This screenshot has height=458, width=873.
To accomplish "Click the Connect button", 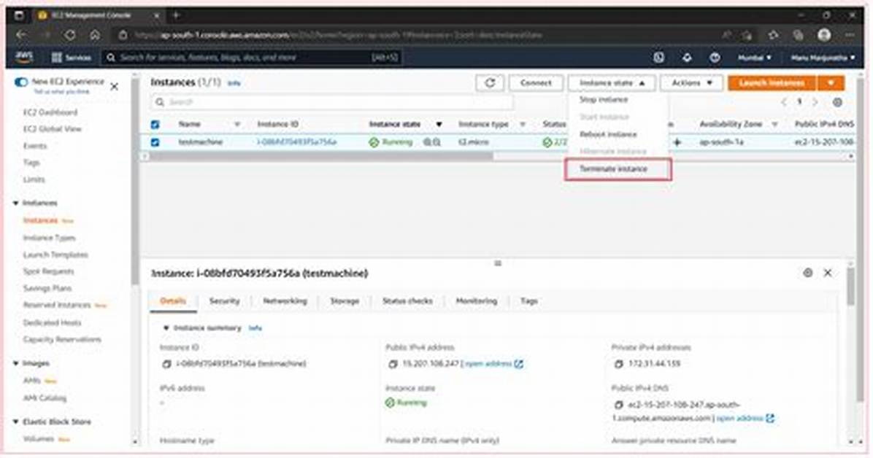I will (537, 83).
